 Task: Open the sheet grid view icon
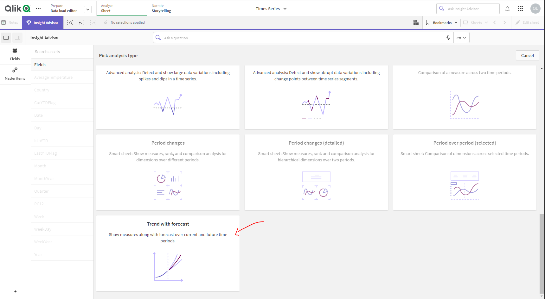(416, 22)
